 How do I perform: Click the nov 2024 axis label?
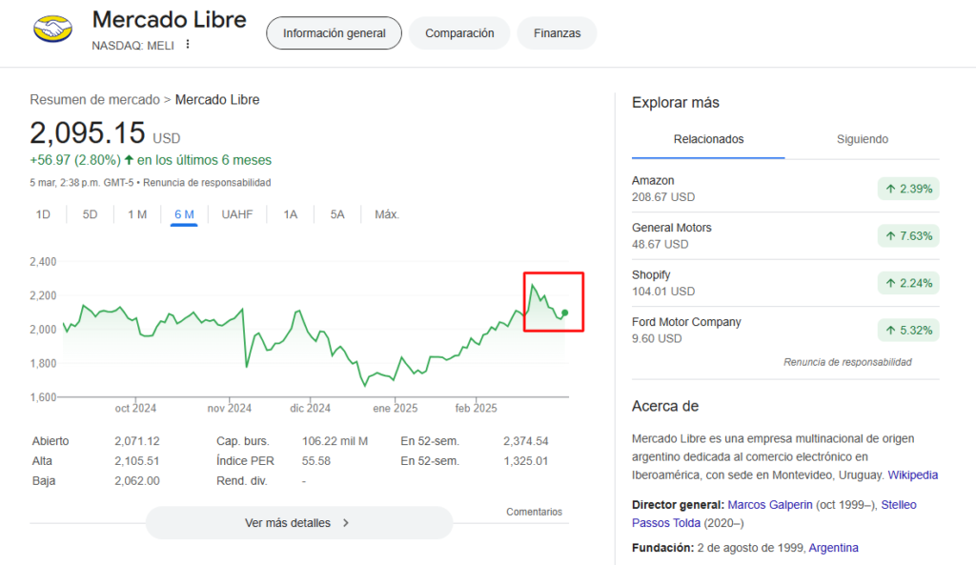click(x=229, y=408)
